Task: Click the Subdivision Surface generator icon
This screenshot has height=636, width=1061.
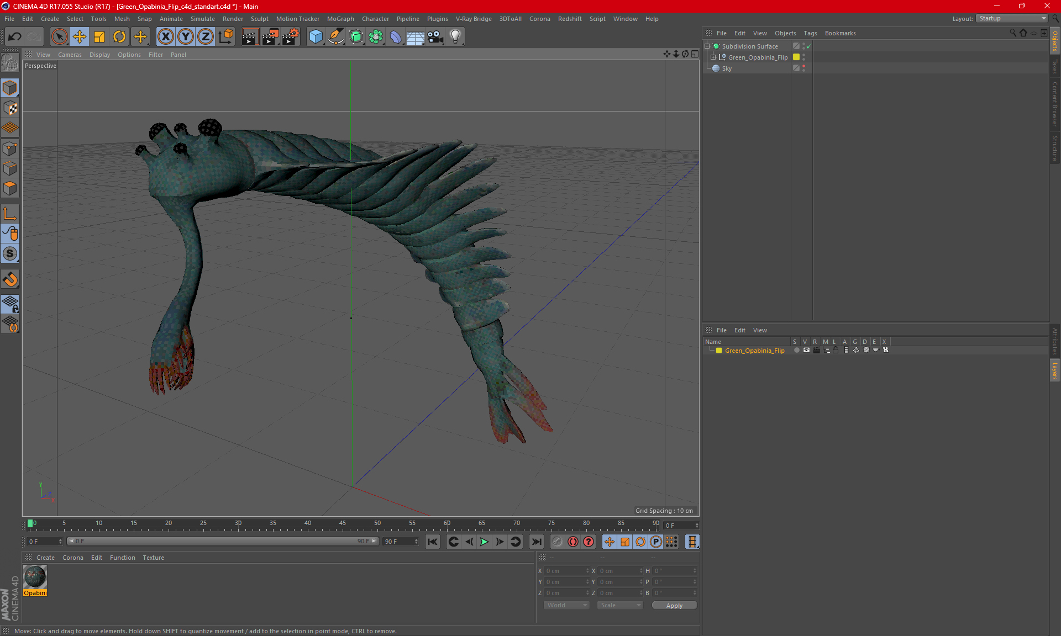Action: [x=356, y=37]
